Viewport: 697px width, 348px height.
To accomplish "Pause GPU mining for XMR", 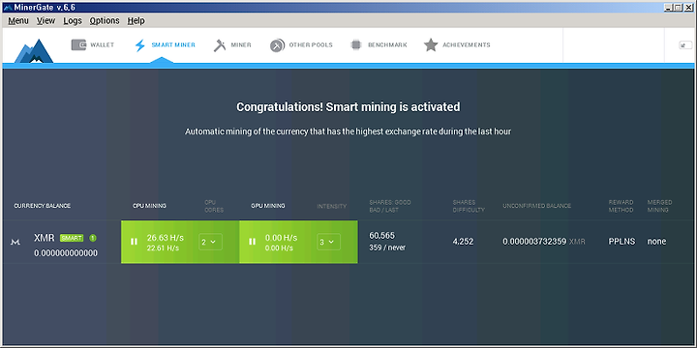I will 252,242.
